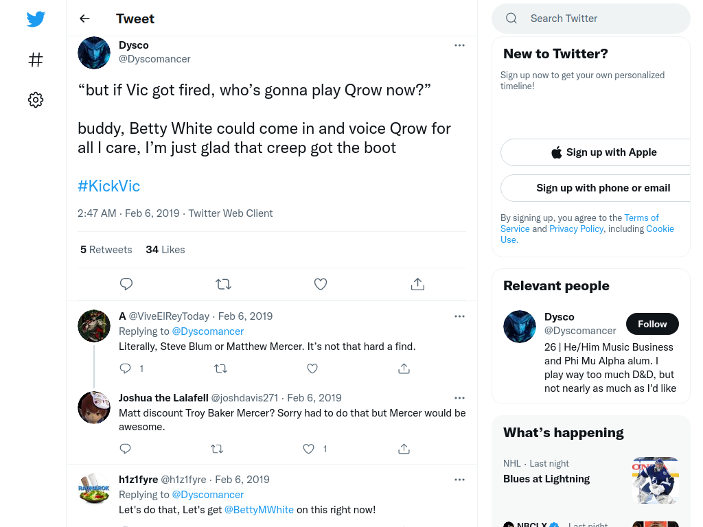
Task: Share Dysco's main tweet
Action: pyautogui.click(x=418, y=284)
